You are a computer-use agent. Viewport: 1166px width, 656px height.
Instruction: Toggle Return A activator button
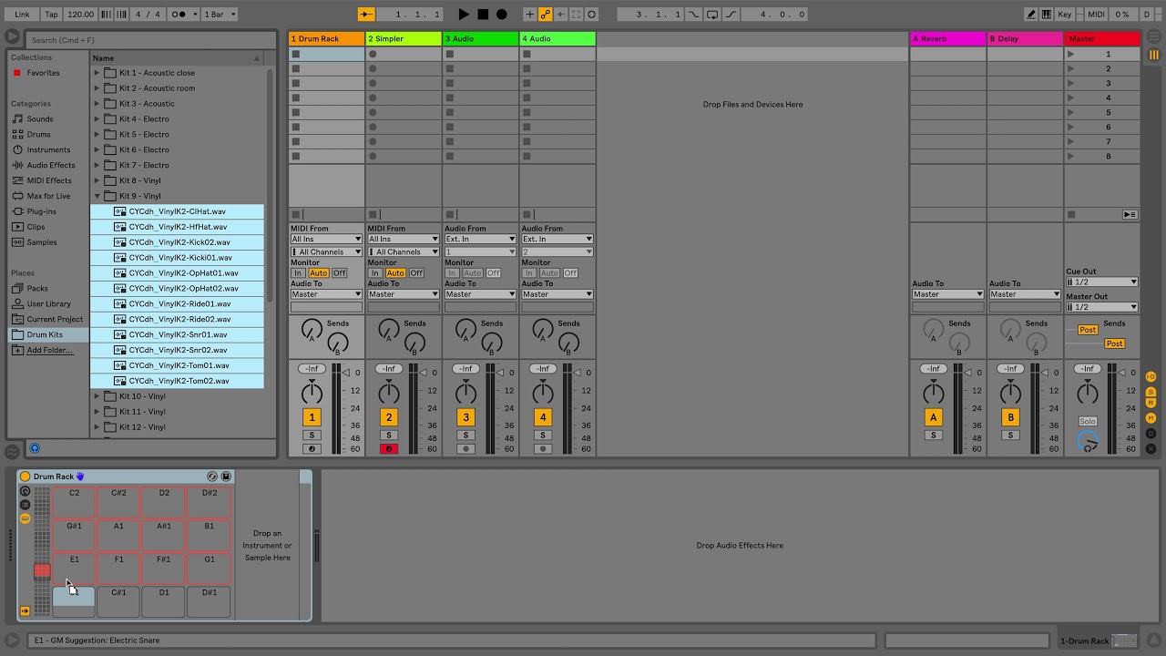tap(934, 417)
